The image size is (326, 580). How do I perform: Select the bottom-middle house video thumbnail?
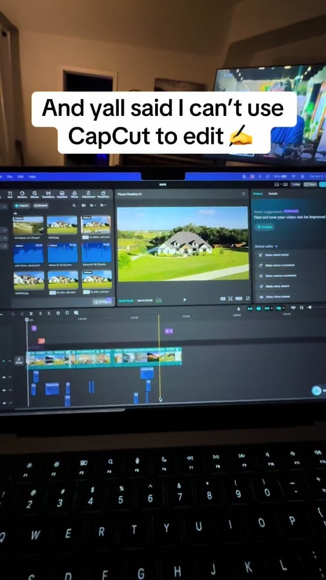coord(63,280)
